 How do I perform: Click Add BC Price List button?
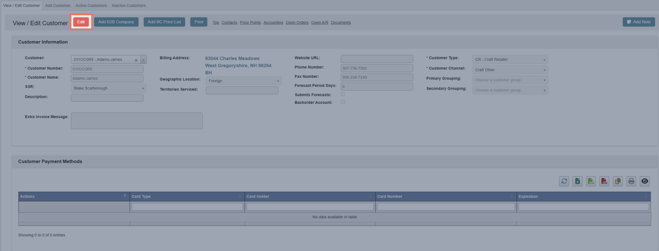(164, 22)
